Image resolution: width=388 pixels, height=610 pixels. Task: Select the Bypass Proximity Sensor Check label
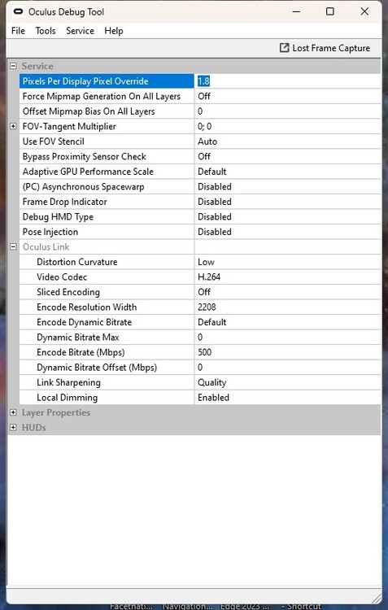coord(85,157)
